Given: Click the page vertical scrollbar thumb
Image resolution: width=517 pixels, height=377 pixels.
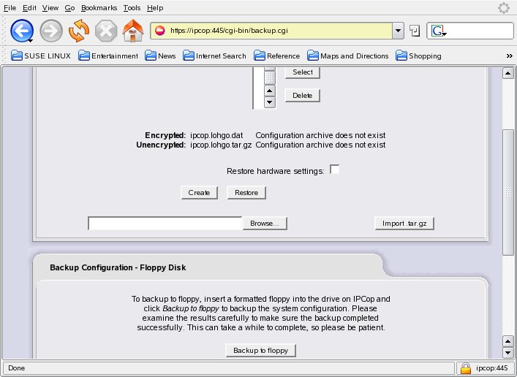Looking at the screenshot, I should pos(507,192).
